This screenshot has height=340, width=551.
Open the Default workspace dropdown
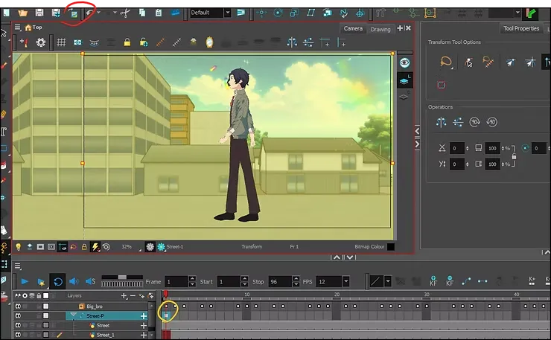(227, 13)
